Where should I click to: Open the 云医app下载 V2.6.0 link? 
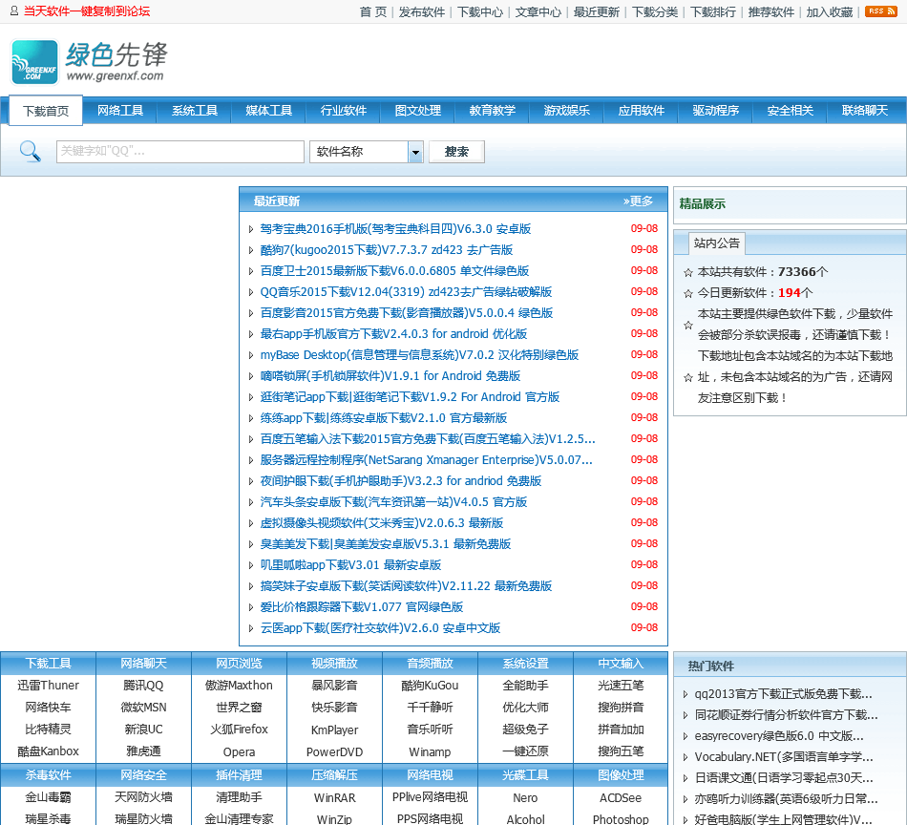click(380, 627)
